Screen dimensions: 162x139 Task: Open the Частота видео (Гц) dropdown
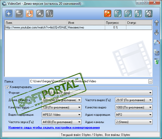[x=134, y=100]
